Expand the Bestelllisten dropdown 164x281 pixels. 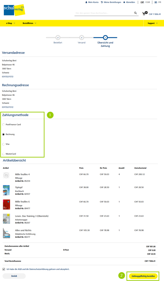[29, 23]
